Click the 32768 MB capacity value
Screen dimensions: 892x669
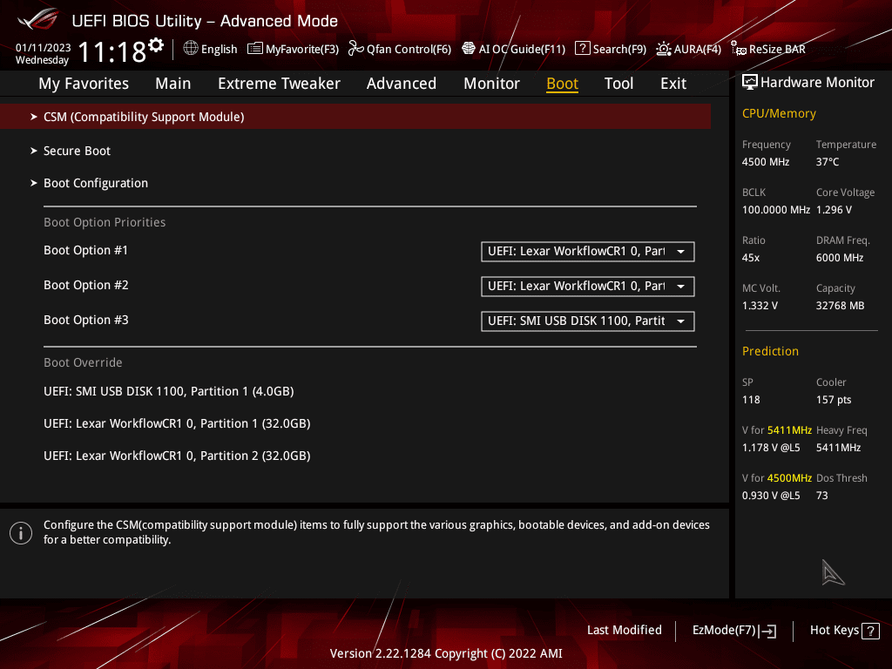click(841, 306)
